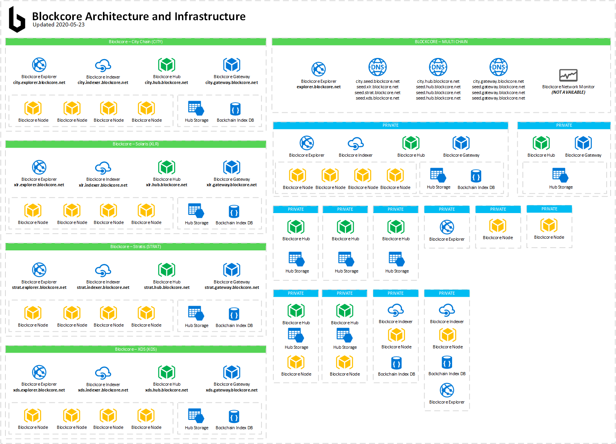Screen dimensions: 616x444
Task: Click the Bockchain Index DB icon in City Chain section
Action: pos(235,109)
